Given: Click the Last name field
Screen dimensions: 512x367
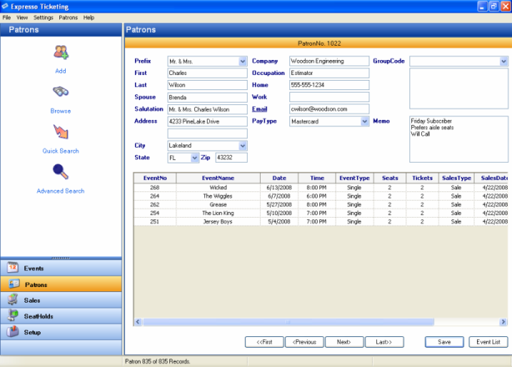Looking at the screenshot, I should coord(207,85).
